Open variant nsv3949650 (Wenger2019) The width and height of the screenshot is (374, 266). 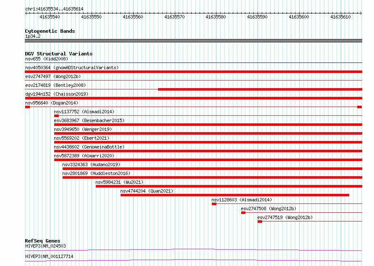(83, 129)
